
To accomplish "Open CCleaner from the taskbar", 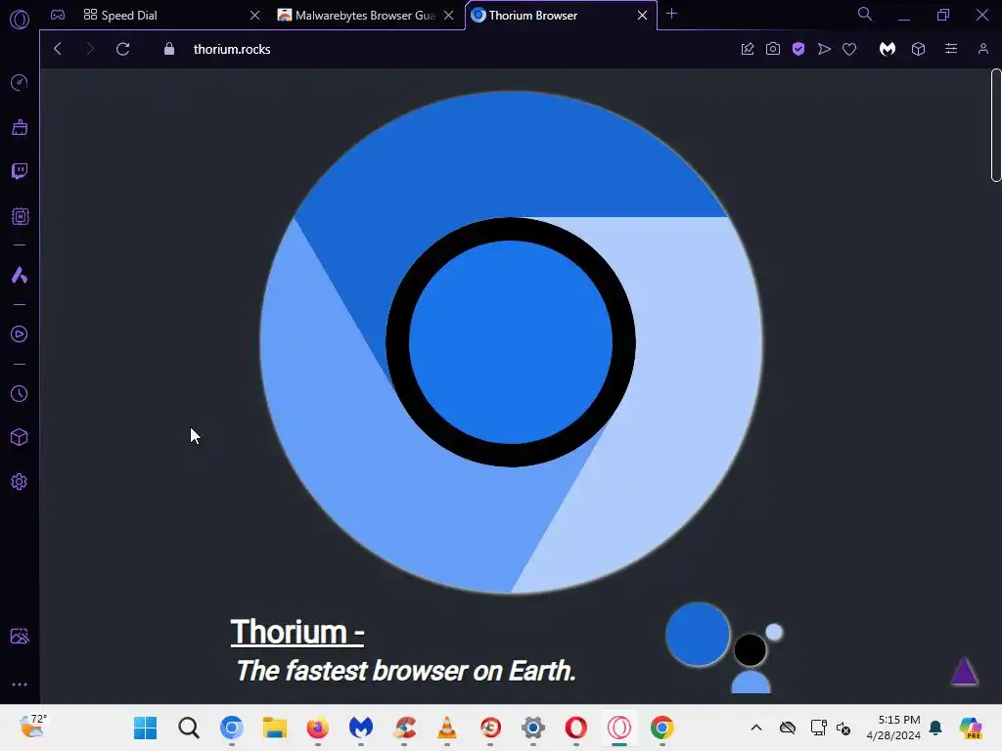I will point(404,728).
